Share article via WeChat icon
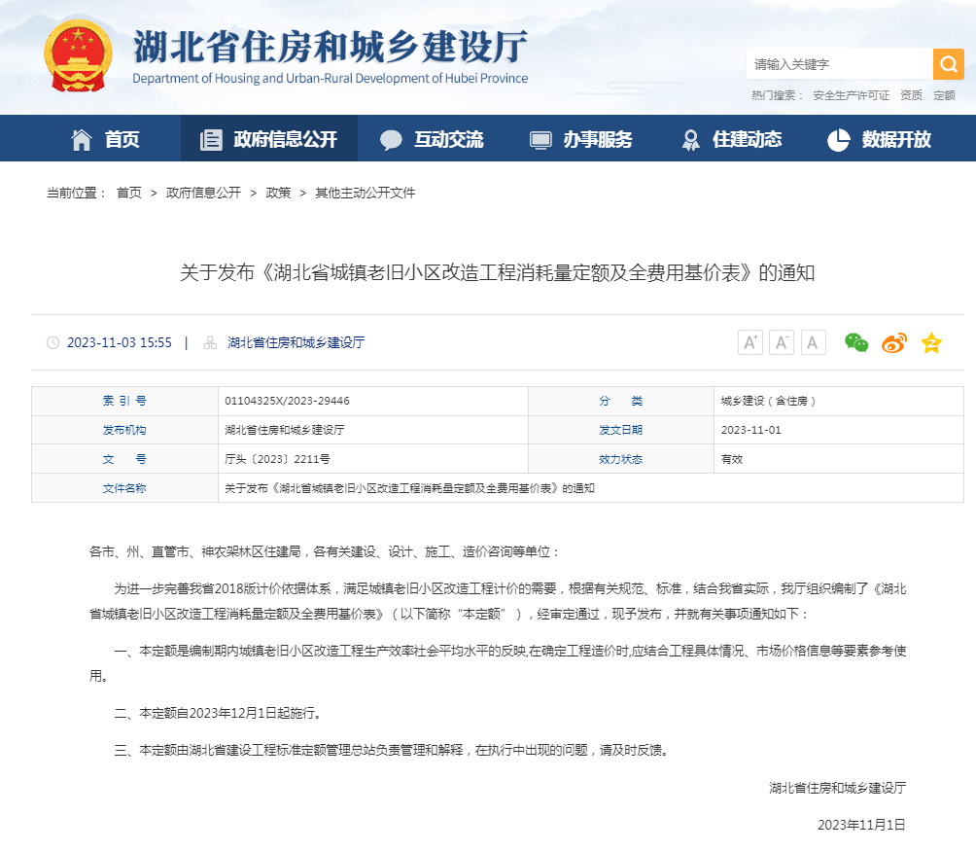Screen dimensions: 976x850 855,342
